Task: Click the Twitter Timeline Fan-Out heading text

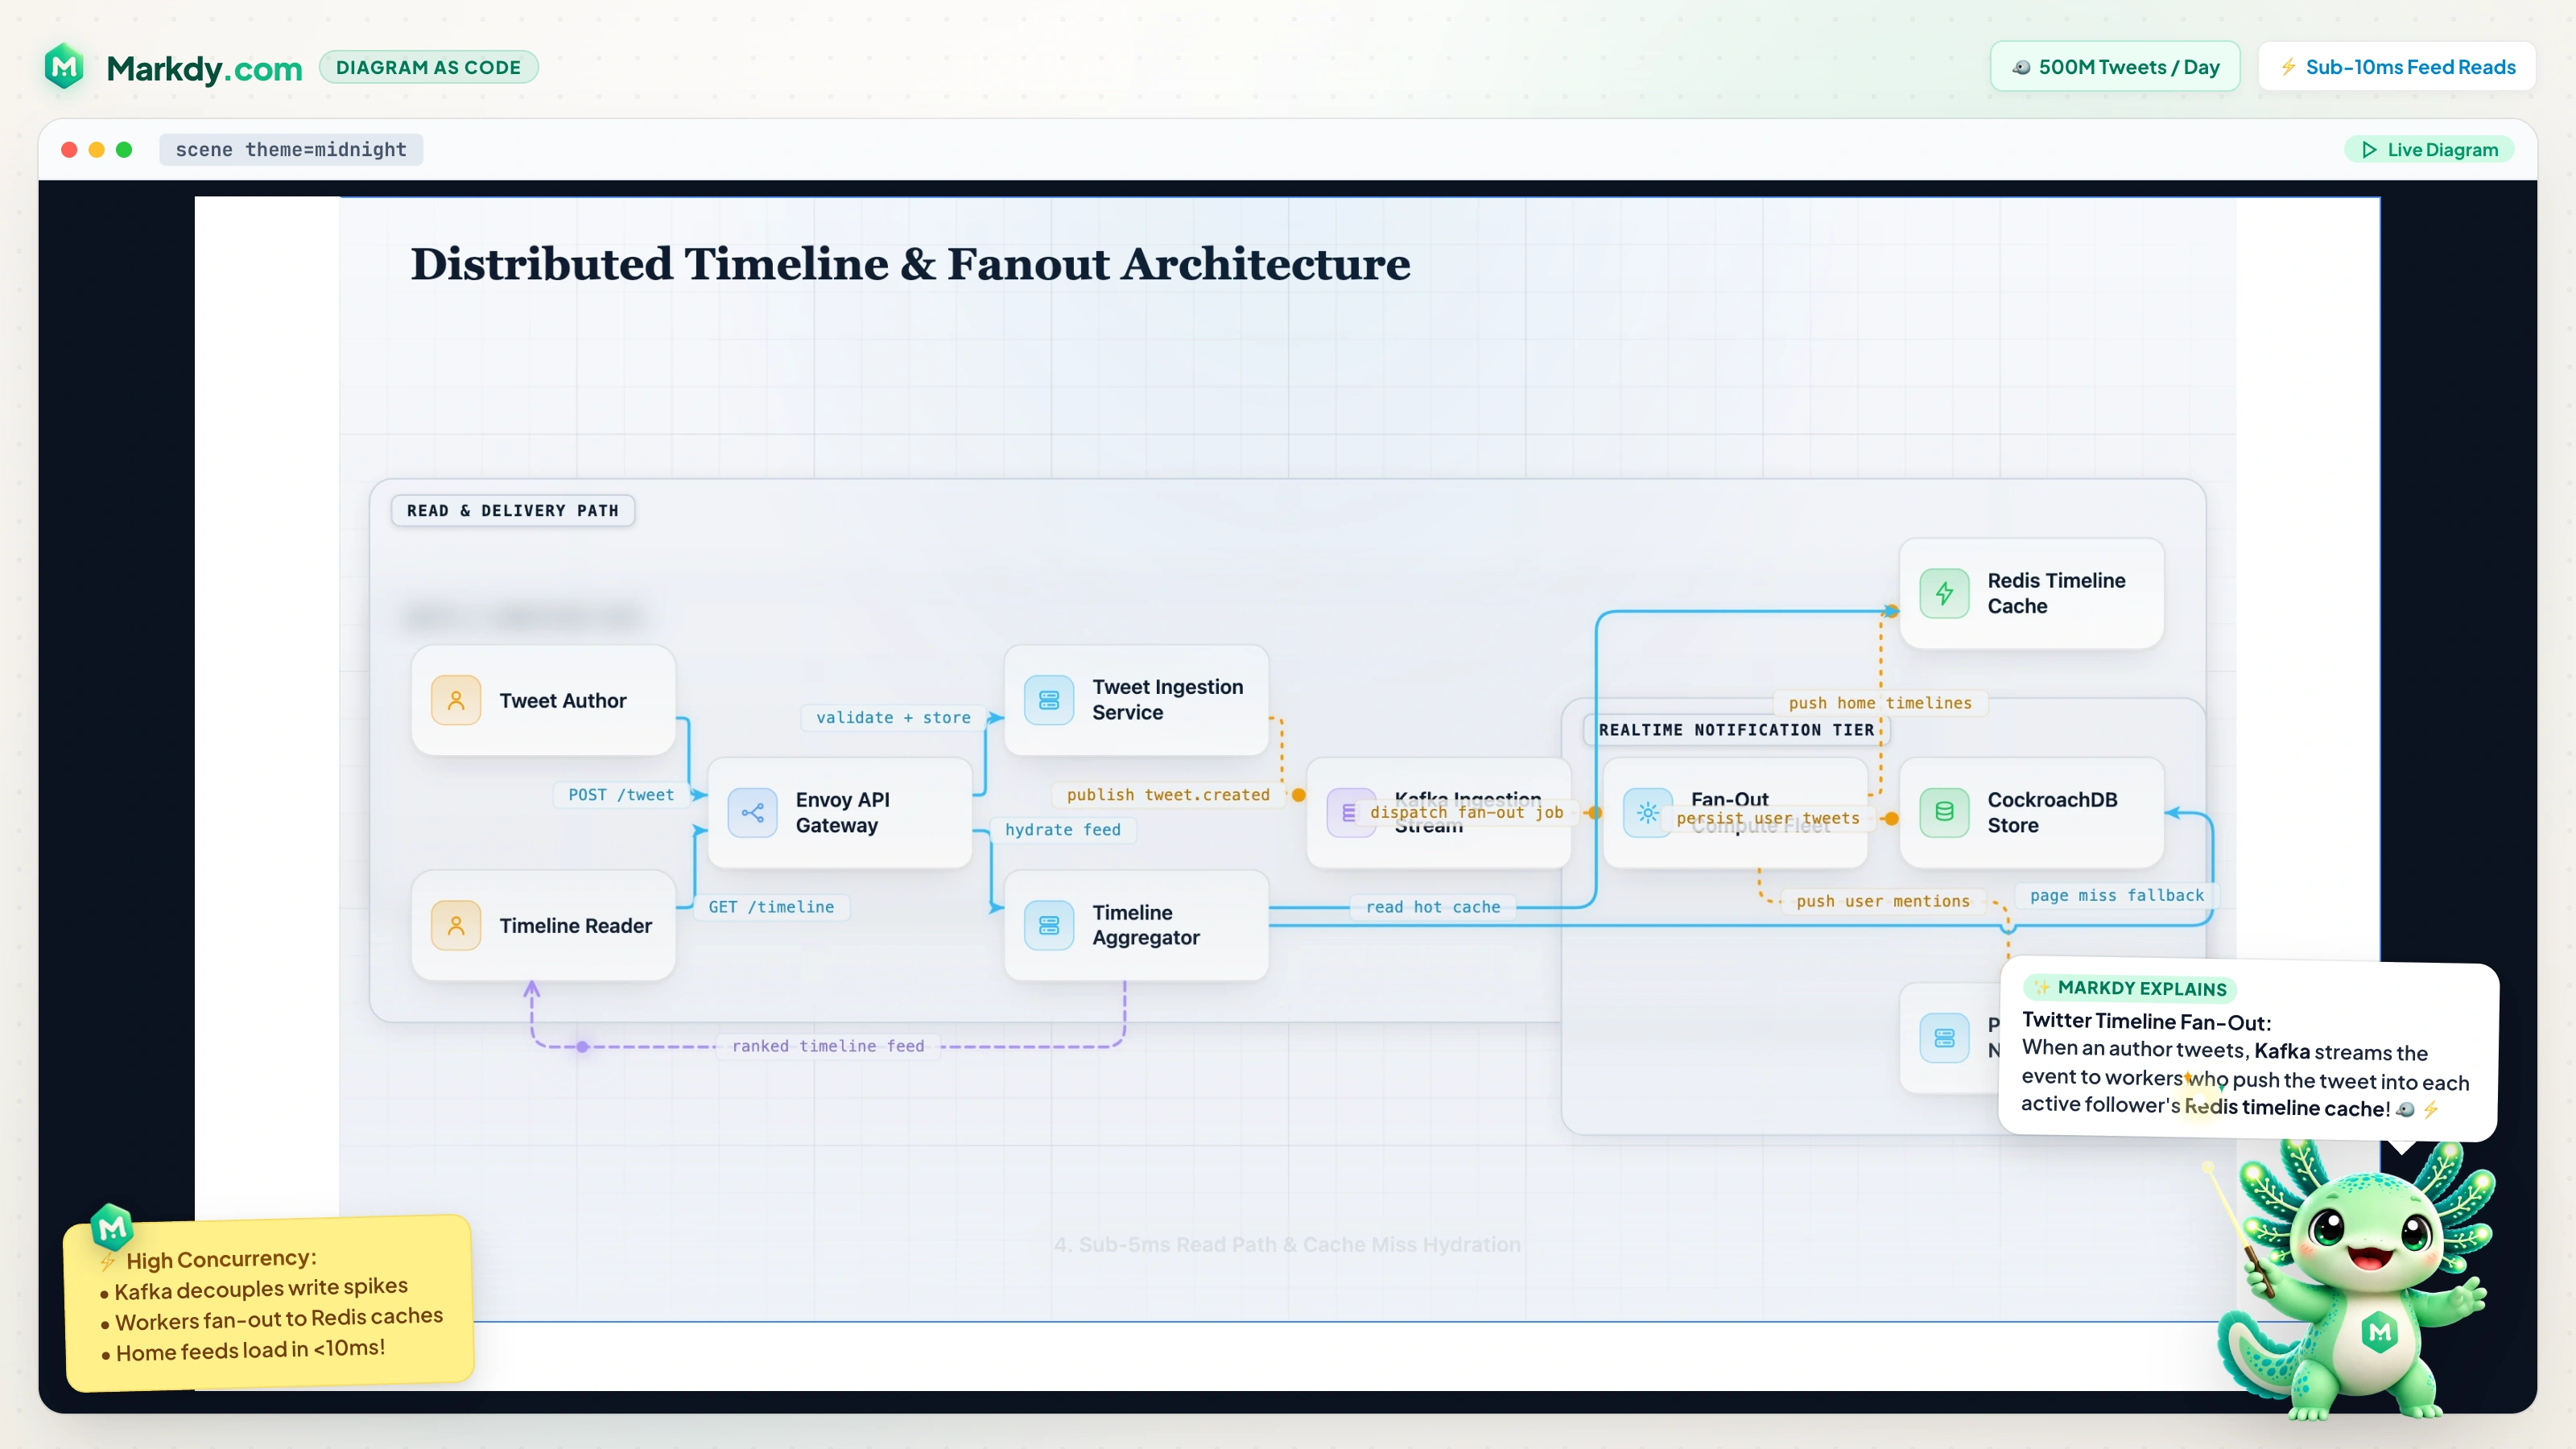Action: 2147,1021
